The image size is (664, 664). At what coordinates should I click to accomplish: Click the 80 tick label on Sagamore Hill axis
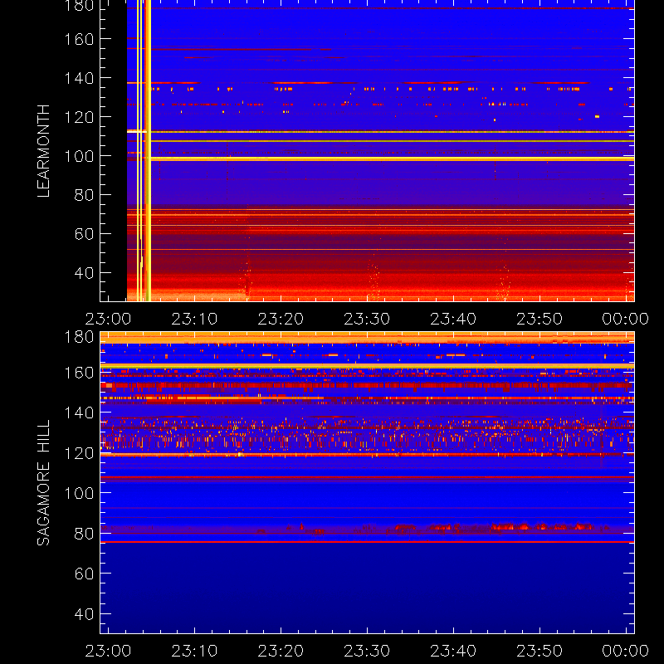84,534
